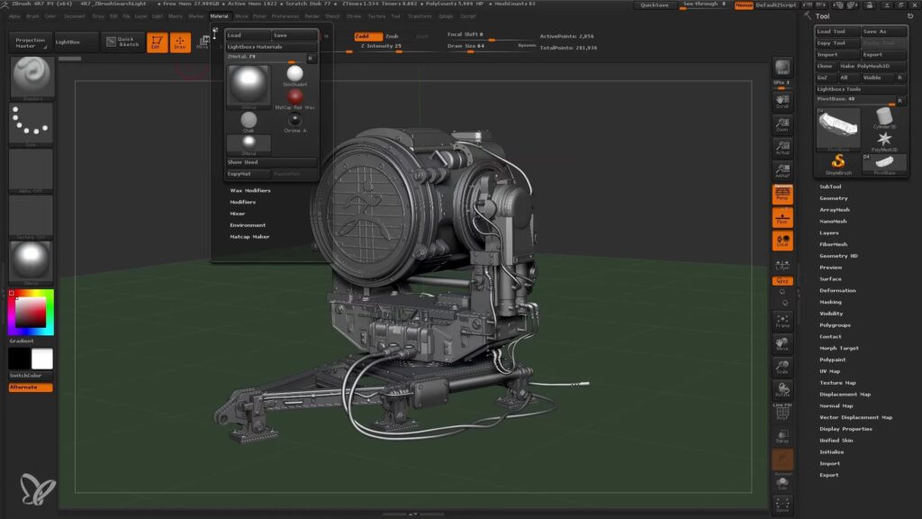Open the Preferences menu

(x=285, y=16)
